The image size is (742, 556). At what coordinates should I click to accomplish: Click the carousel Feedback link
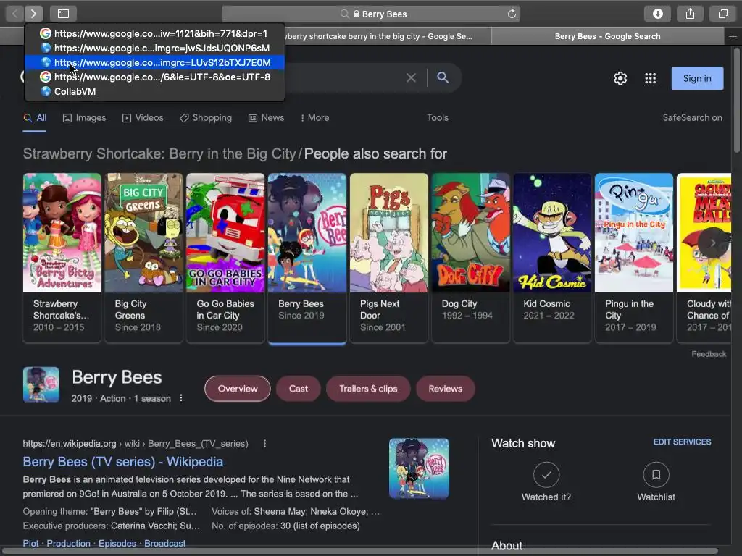(x=709, y=353)
